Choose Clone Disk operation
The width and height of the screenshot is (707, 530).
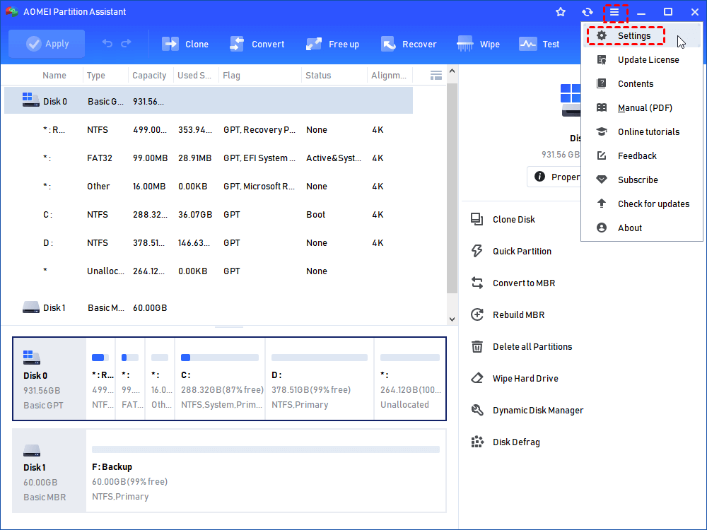[503, 220]
